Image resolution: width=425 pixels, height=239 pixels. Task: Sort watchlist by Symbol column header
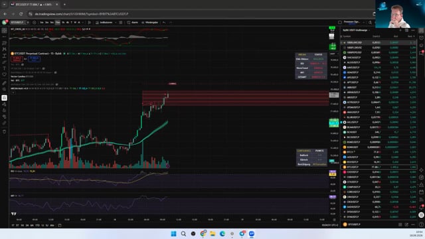[x=347, y=37]
